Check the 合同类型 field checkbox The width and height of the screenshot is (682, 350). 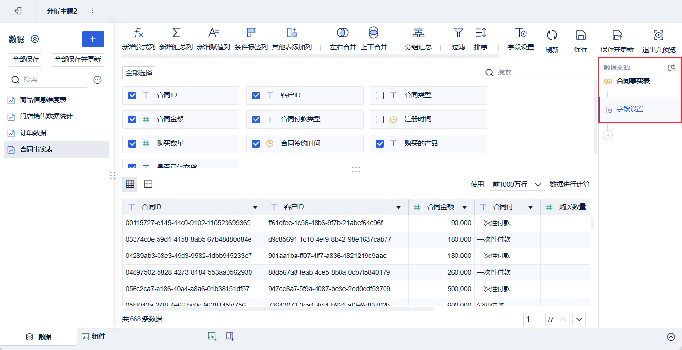click(380, 95)
